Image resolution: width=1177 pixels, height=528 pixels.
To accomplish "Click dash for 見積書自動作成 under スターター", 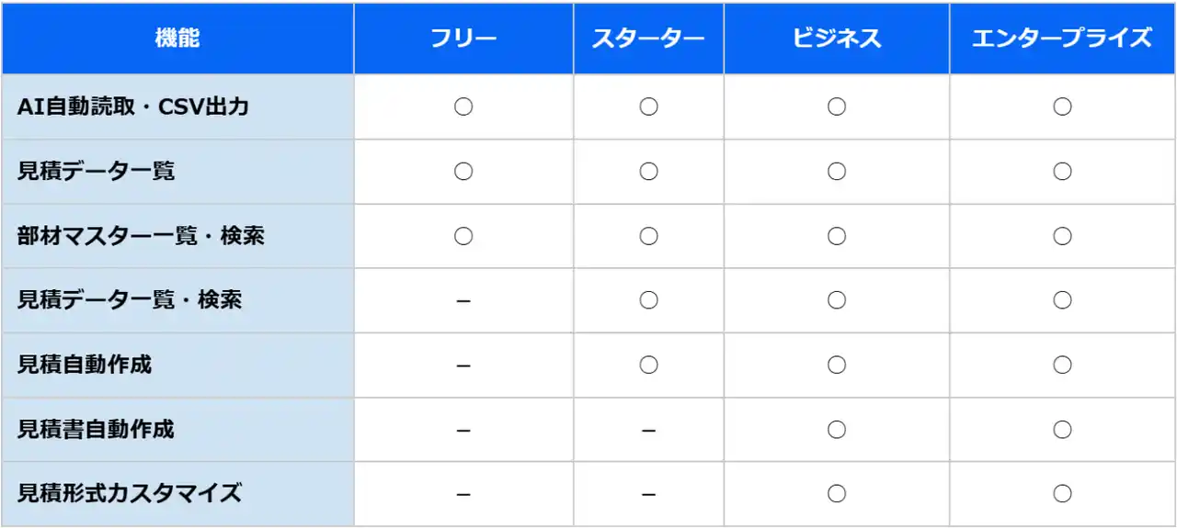I will point(648,430).
